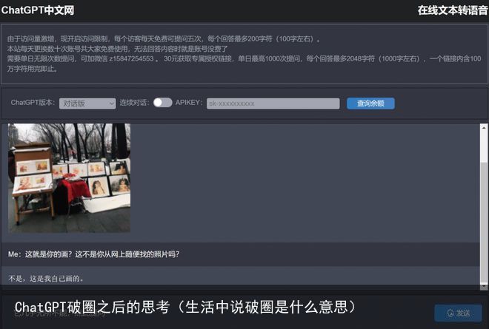Viewport: 489px width, 329px height.
Task: Click the message beginning 'Me：这就是你的画'
Action: [93, 254]
